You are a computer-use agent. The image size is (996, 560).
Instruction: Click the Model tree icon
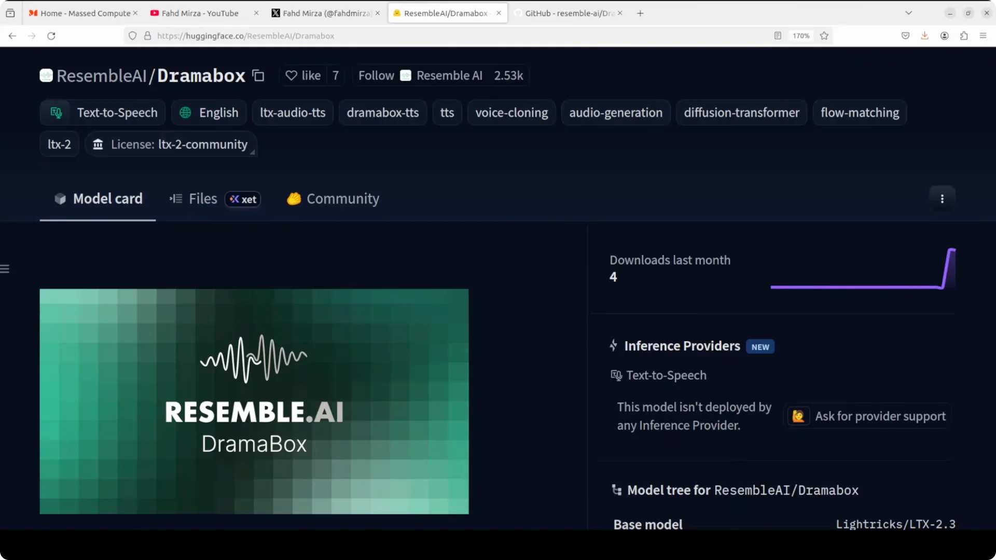tap(616, 490)
